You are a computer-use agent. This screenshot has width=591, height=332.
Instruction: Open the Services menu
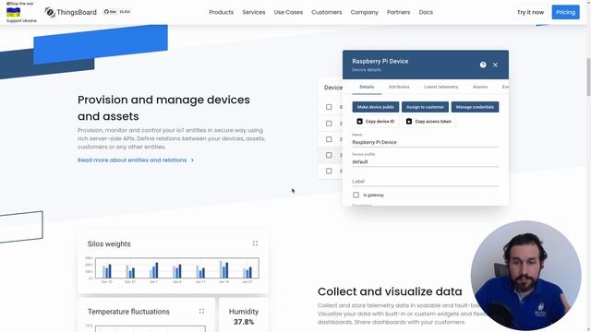point(254,12)
